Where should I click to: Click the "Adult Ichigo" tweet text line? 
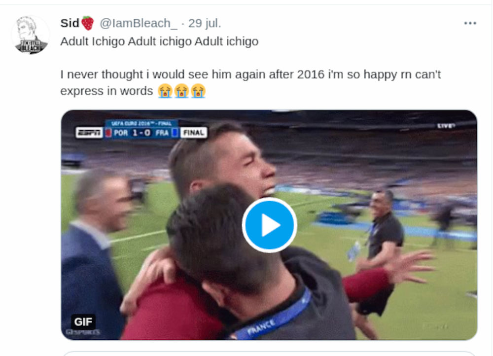[x=159, y=41]
